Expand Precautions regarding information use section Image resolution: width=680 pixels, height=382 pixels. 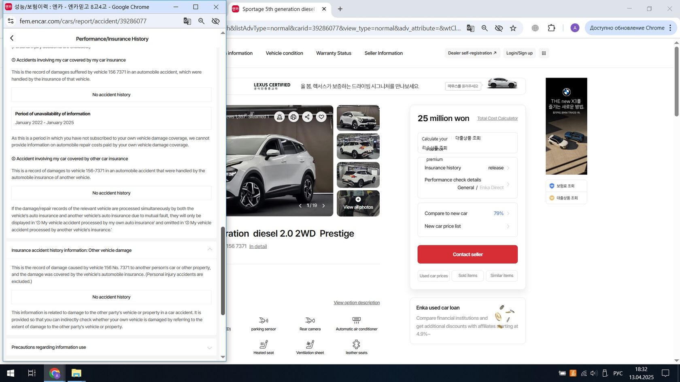click(x=210, y=348)
